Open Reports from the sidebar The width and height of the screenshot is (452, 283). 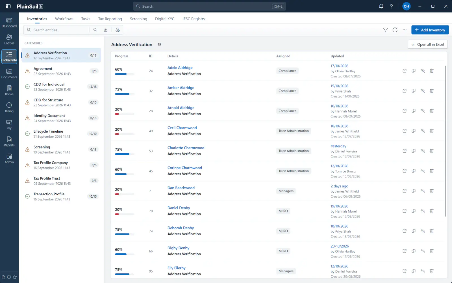point(9,142)
